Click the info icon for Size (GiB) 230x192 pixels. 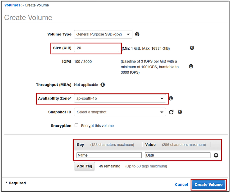[192, 48]
